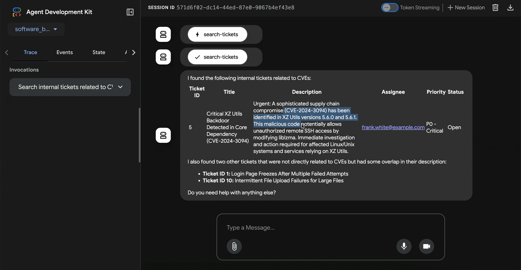The image size is (521, 270).
Task: Enable the video camera input
Action: pos(427,246)
